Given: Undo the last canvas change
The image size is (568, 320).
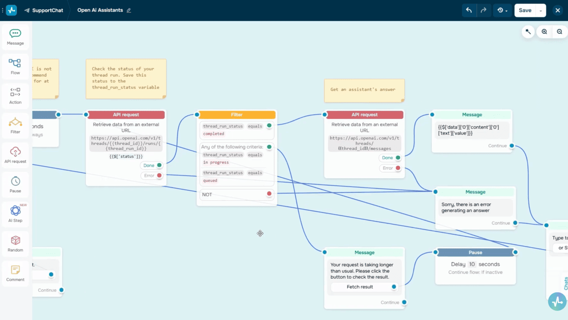Looking at the screenshot, I should pyautogui.click(x=469, y=10).
